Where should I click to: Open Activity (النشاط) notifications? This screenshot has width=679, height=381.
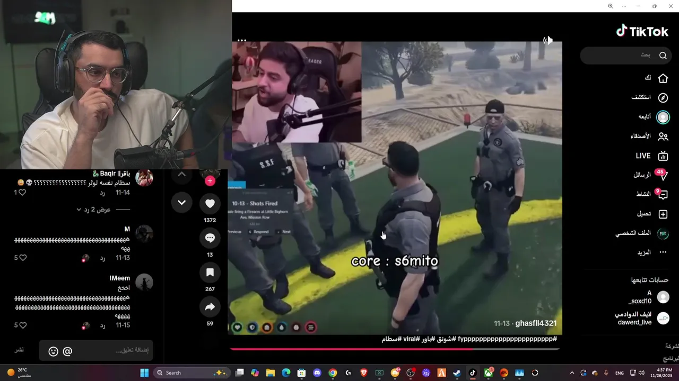pos(652,195)
